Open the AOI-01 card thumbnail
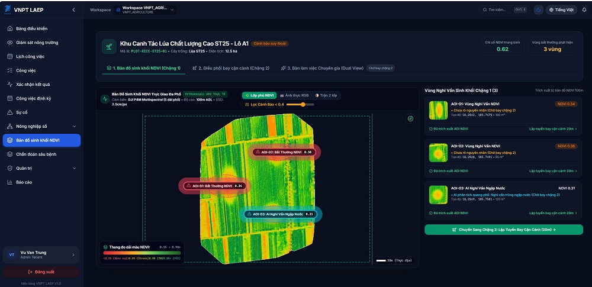592x287 pixels. [x=438, y=110]
